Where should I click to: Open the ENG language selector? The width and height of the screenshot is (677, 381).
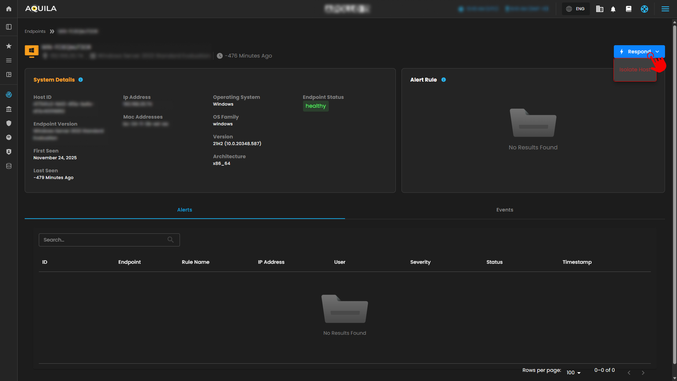[576, 9]
